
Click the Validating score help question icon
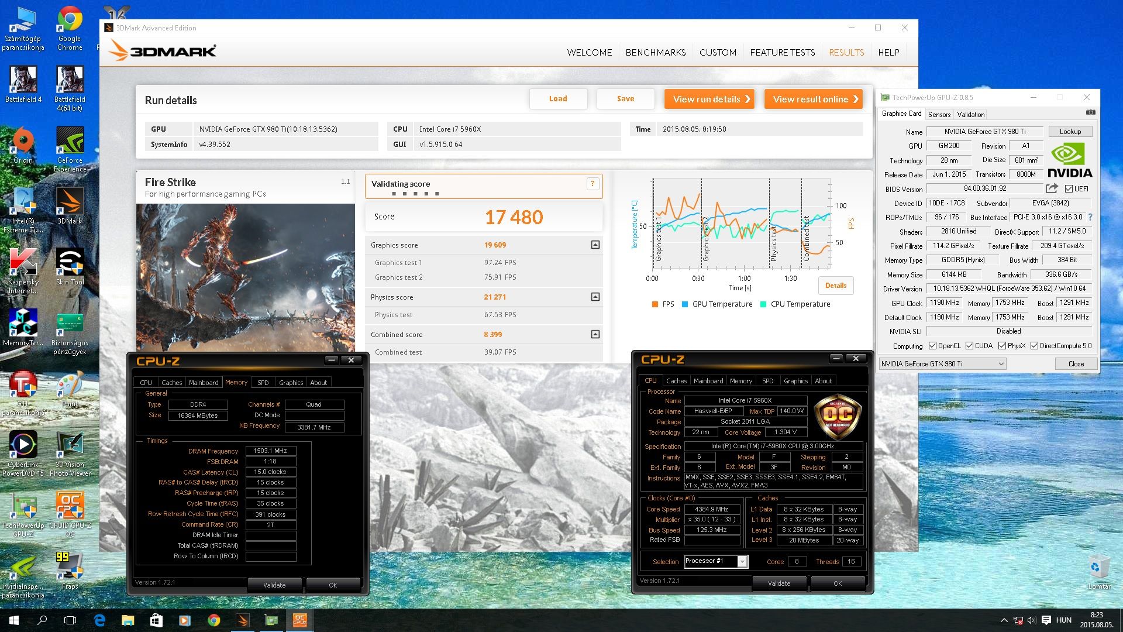(592, 184)
